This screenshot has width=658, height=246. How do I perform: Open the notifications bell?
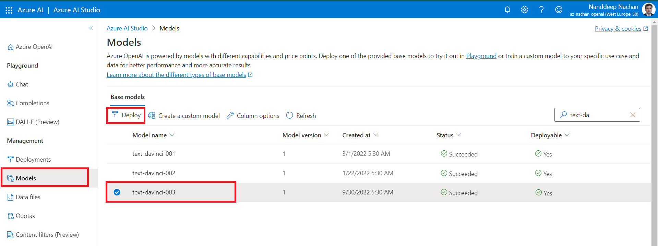507,10
